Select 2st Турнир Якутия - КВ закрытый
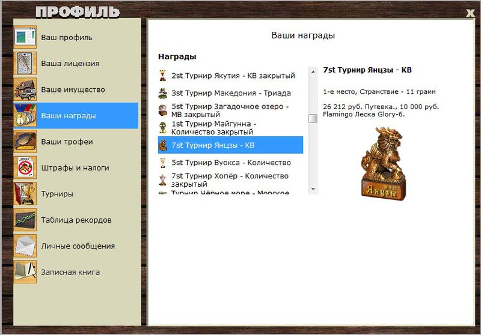 [x=230, y=75]
